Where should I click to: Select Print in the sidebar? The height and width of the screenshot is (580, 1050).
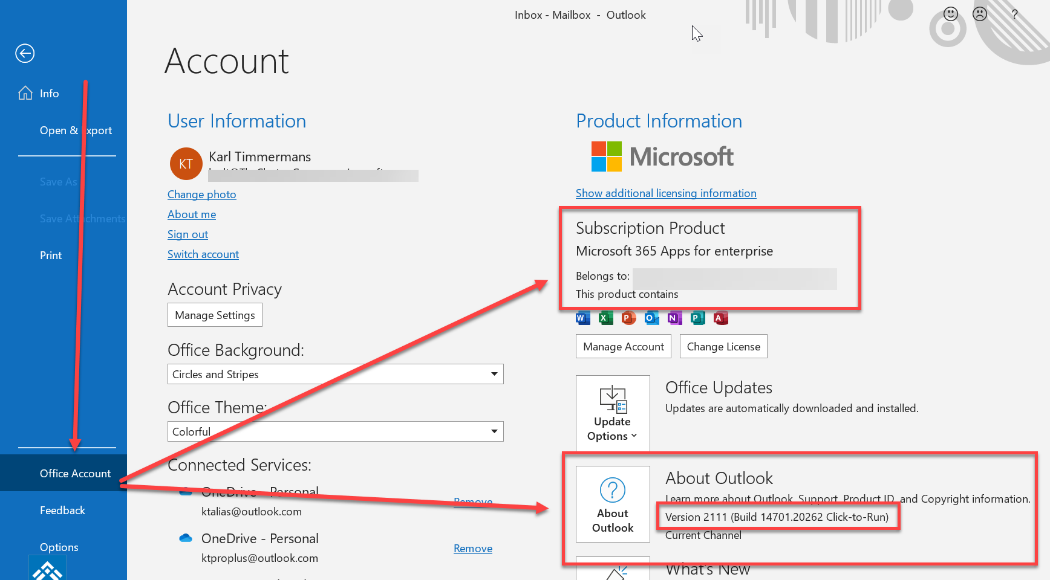(64, 255)
